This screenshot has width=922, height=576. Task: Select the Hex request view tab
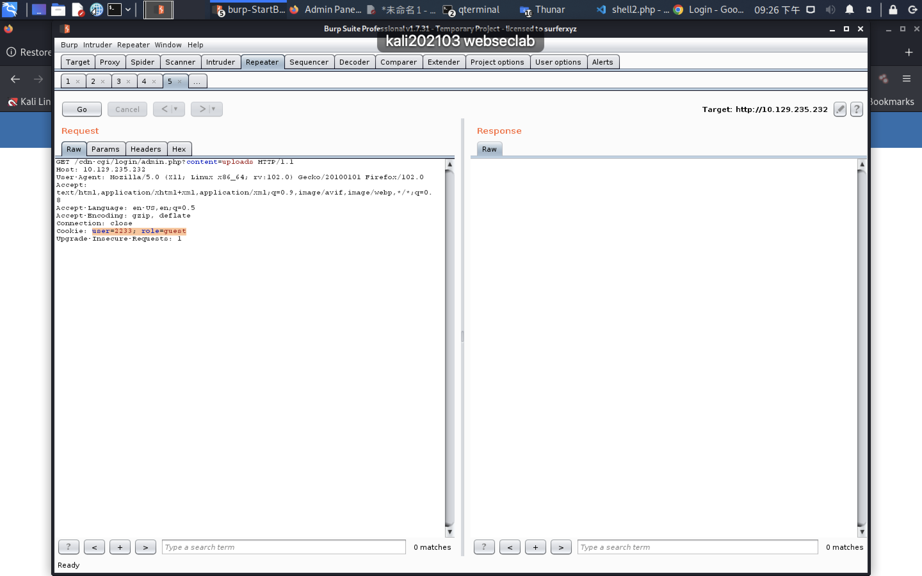178,149
